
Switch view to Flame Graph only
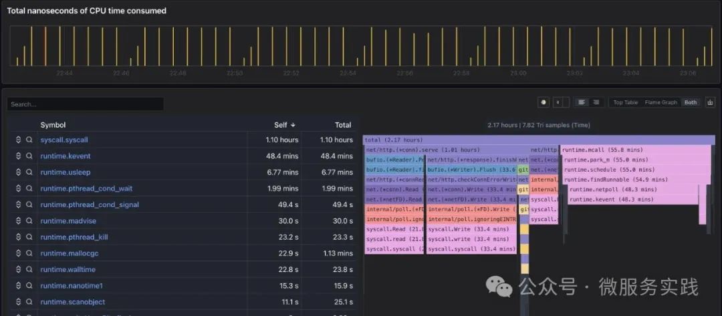pos(660,103)
